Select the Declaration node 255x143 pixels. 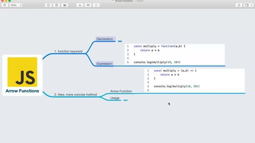(105, 39)
